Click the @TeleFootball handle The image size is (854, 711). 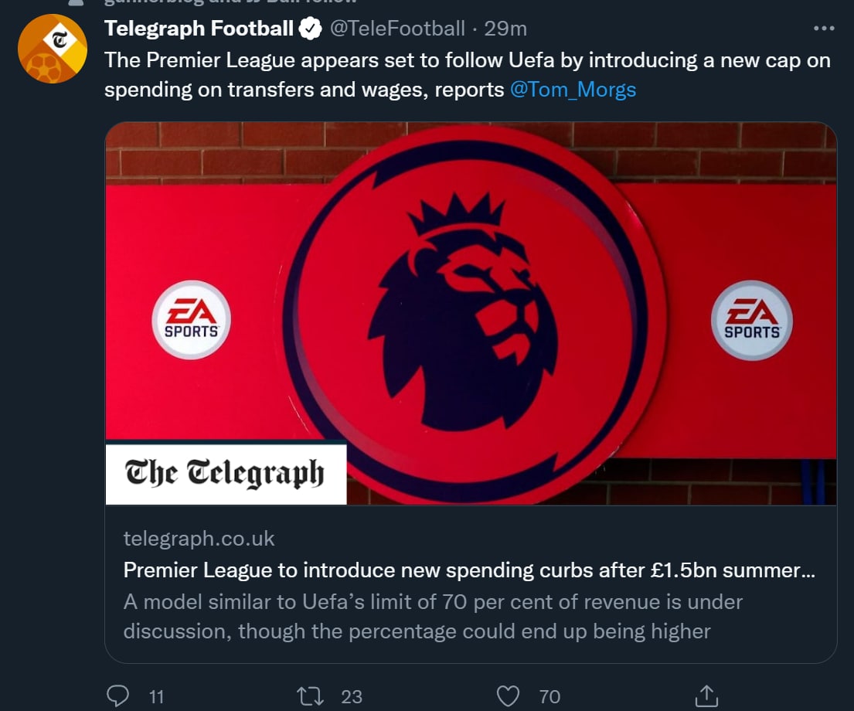coord(397,29)
